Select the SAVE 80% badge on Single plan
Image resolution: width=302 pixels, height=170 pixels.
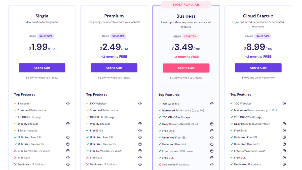point(46,36)
